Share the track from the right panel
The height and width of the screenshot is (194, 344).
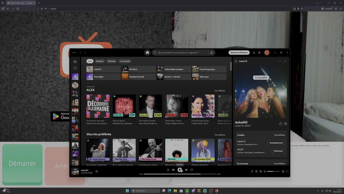tap(281, 124)
